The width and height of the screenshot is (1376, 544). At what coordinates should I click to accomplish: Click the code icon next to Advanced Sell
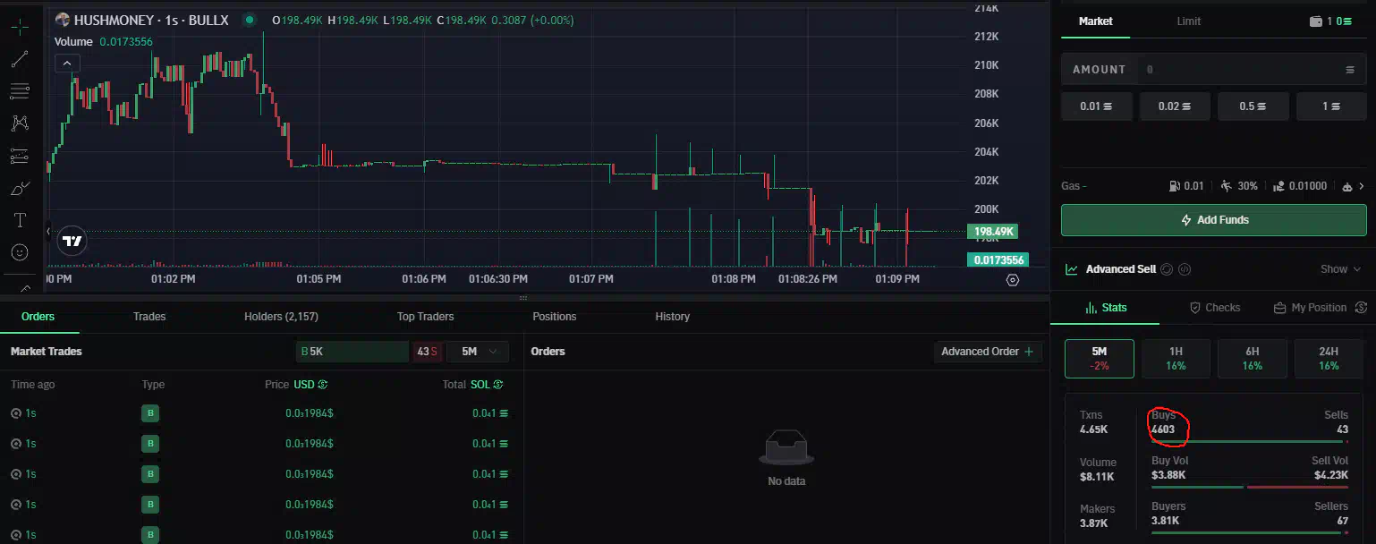coord(1185,269)
